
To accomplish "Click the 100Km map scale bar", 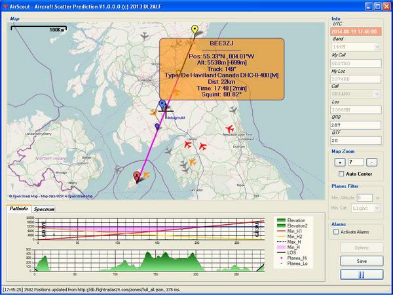I will click(39, 28).
